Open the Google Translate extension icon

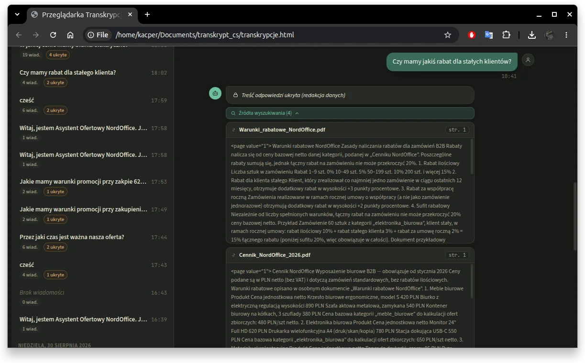pyautogui.click(x=489, y=35)
